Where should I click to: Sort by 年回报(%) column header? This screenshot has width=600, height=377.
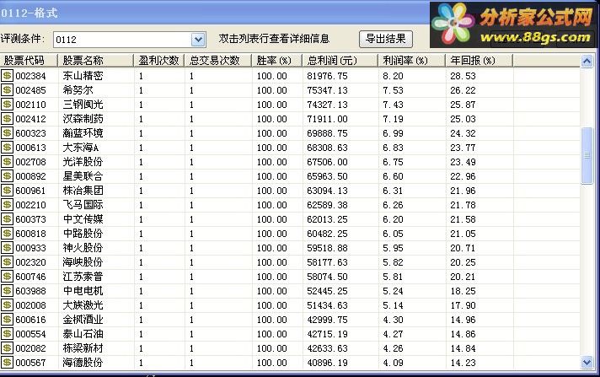(479, 61)
